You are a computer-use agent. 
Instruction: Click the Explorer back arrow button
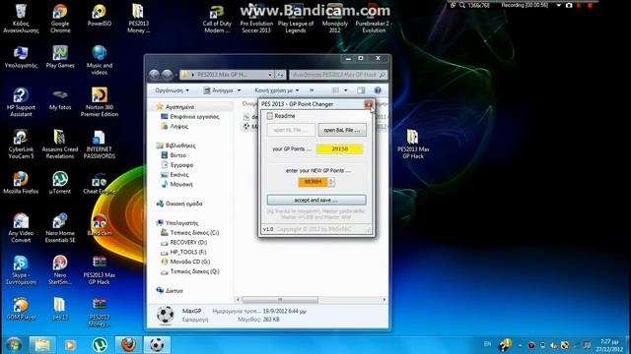[155, 75]
